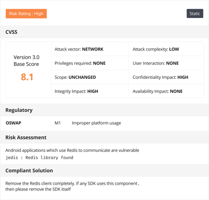Screen dimensions: 209x200
Task: Select the Privileges required NONE cell
Action: [x=90, y=63]
